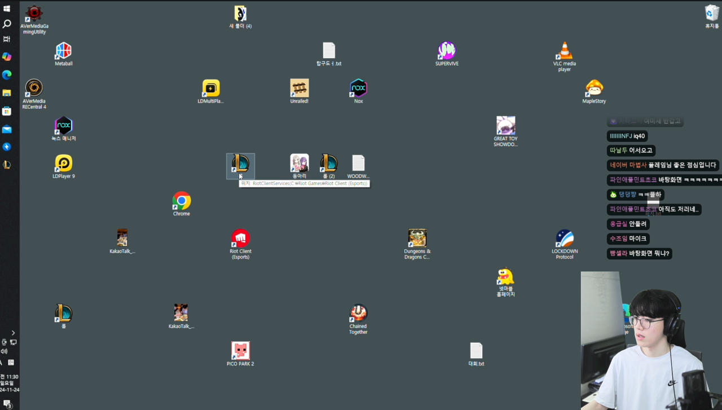Click the blue lightning taskbar icon
The image size is (722, 410).
click(7, 147)
